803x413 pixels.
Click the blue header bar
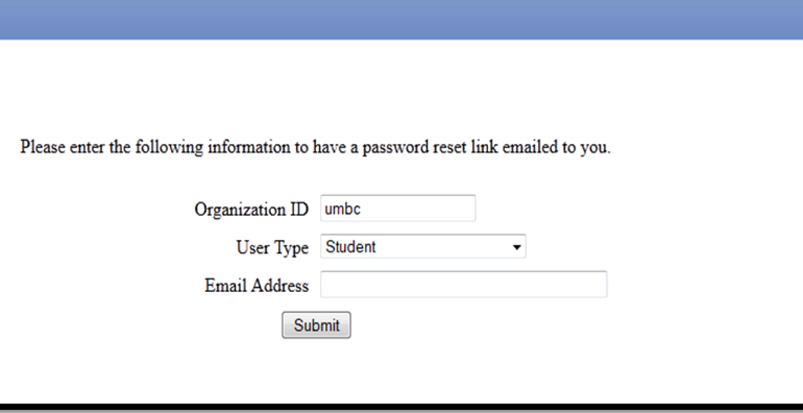[401, 20]
